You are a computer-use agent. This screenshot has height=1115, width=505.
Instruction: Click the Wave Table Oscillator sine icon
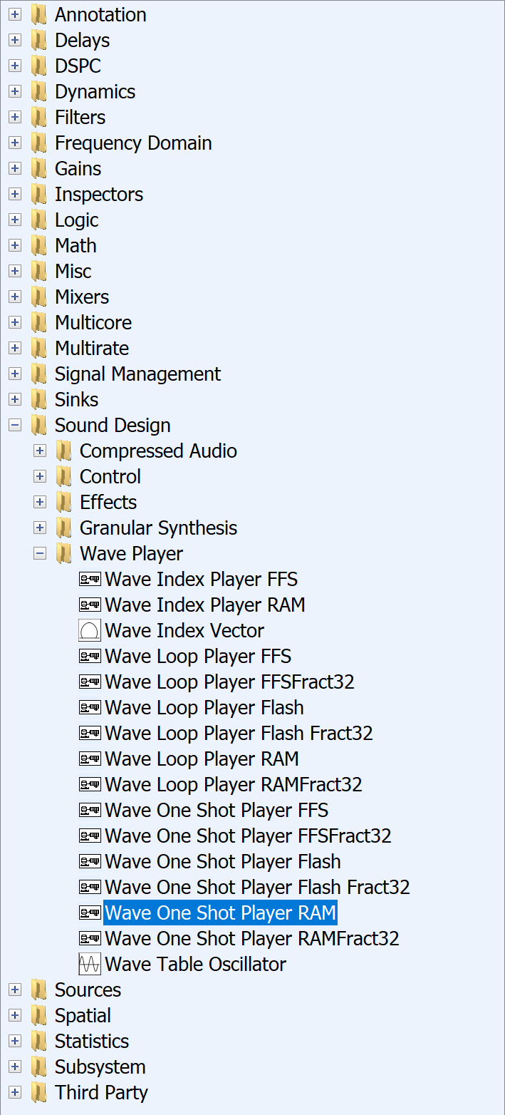[90, 965]
